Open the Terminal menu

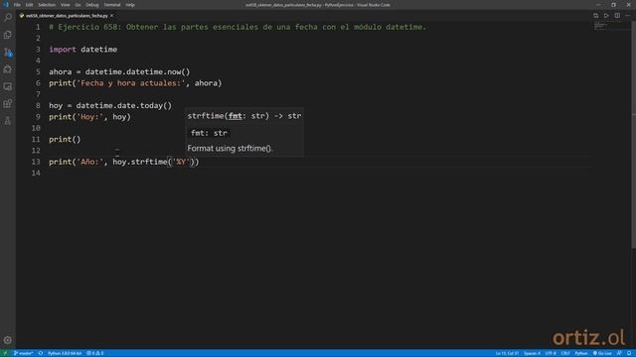pyautogui.click(x=112, y=5)
